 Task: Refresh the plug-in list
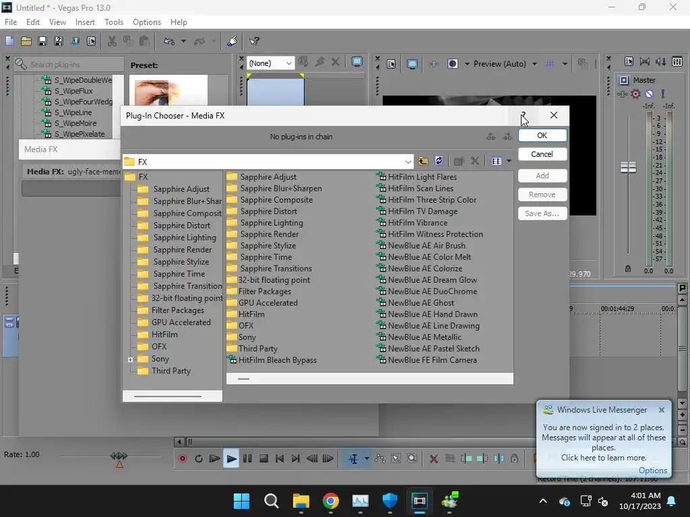(439, 161)
